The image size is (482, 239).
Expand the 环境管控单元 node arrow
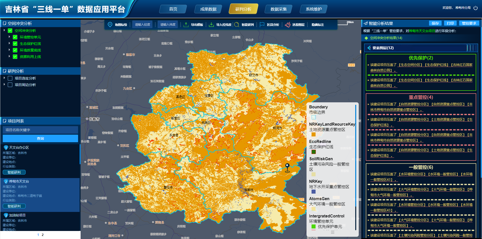[9, 37]
